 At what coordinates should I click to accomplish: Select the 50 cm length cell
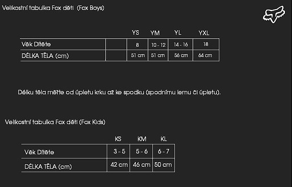[x=163, y=165]
